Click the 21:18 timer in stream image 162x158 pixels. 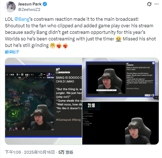[x=91, y=106]
